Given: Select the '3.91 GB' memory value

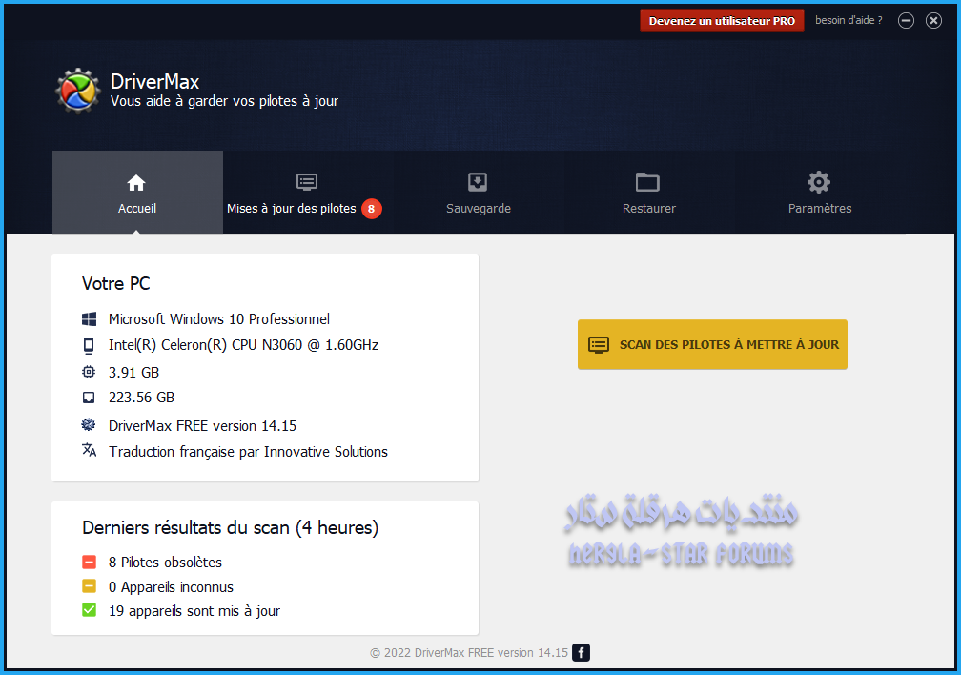Looking at the screenshot, I should click(x=133, y=372).
